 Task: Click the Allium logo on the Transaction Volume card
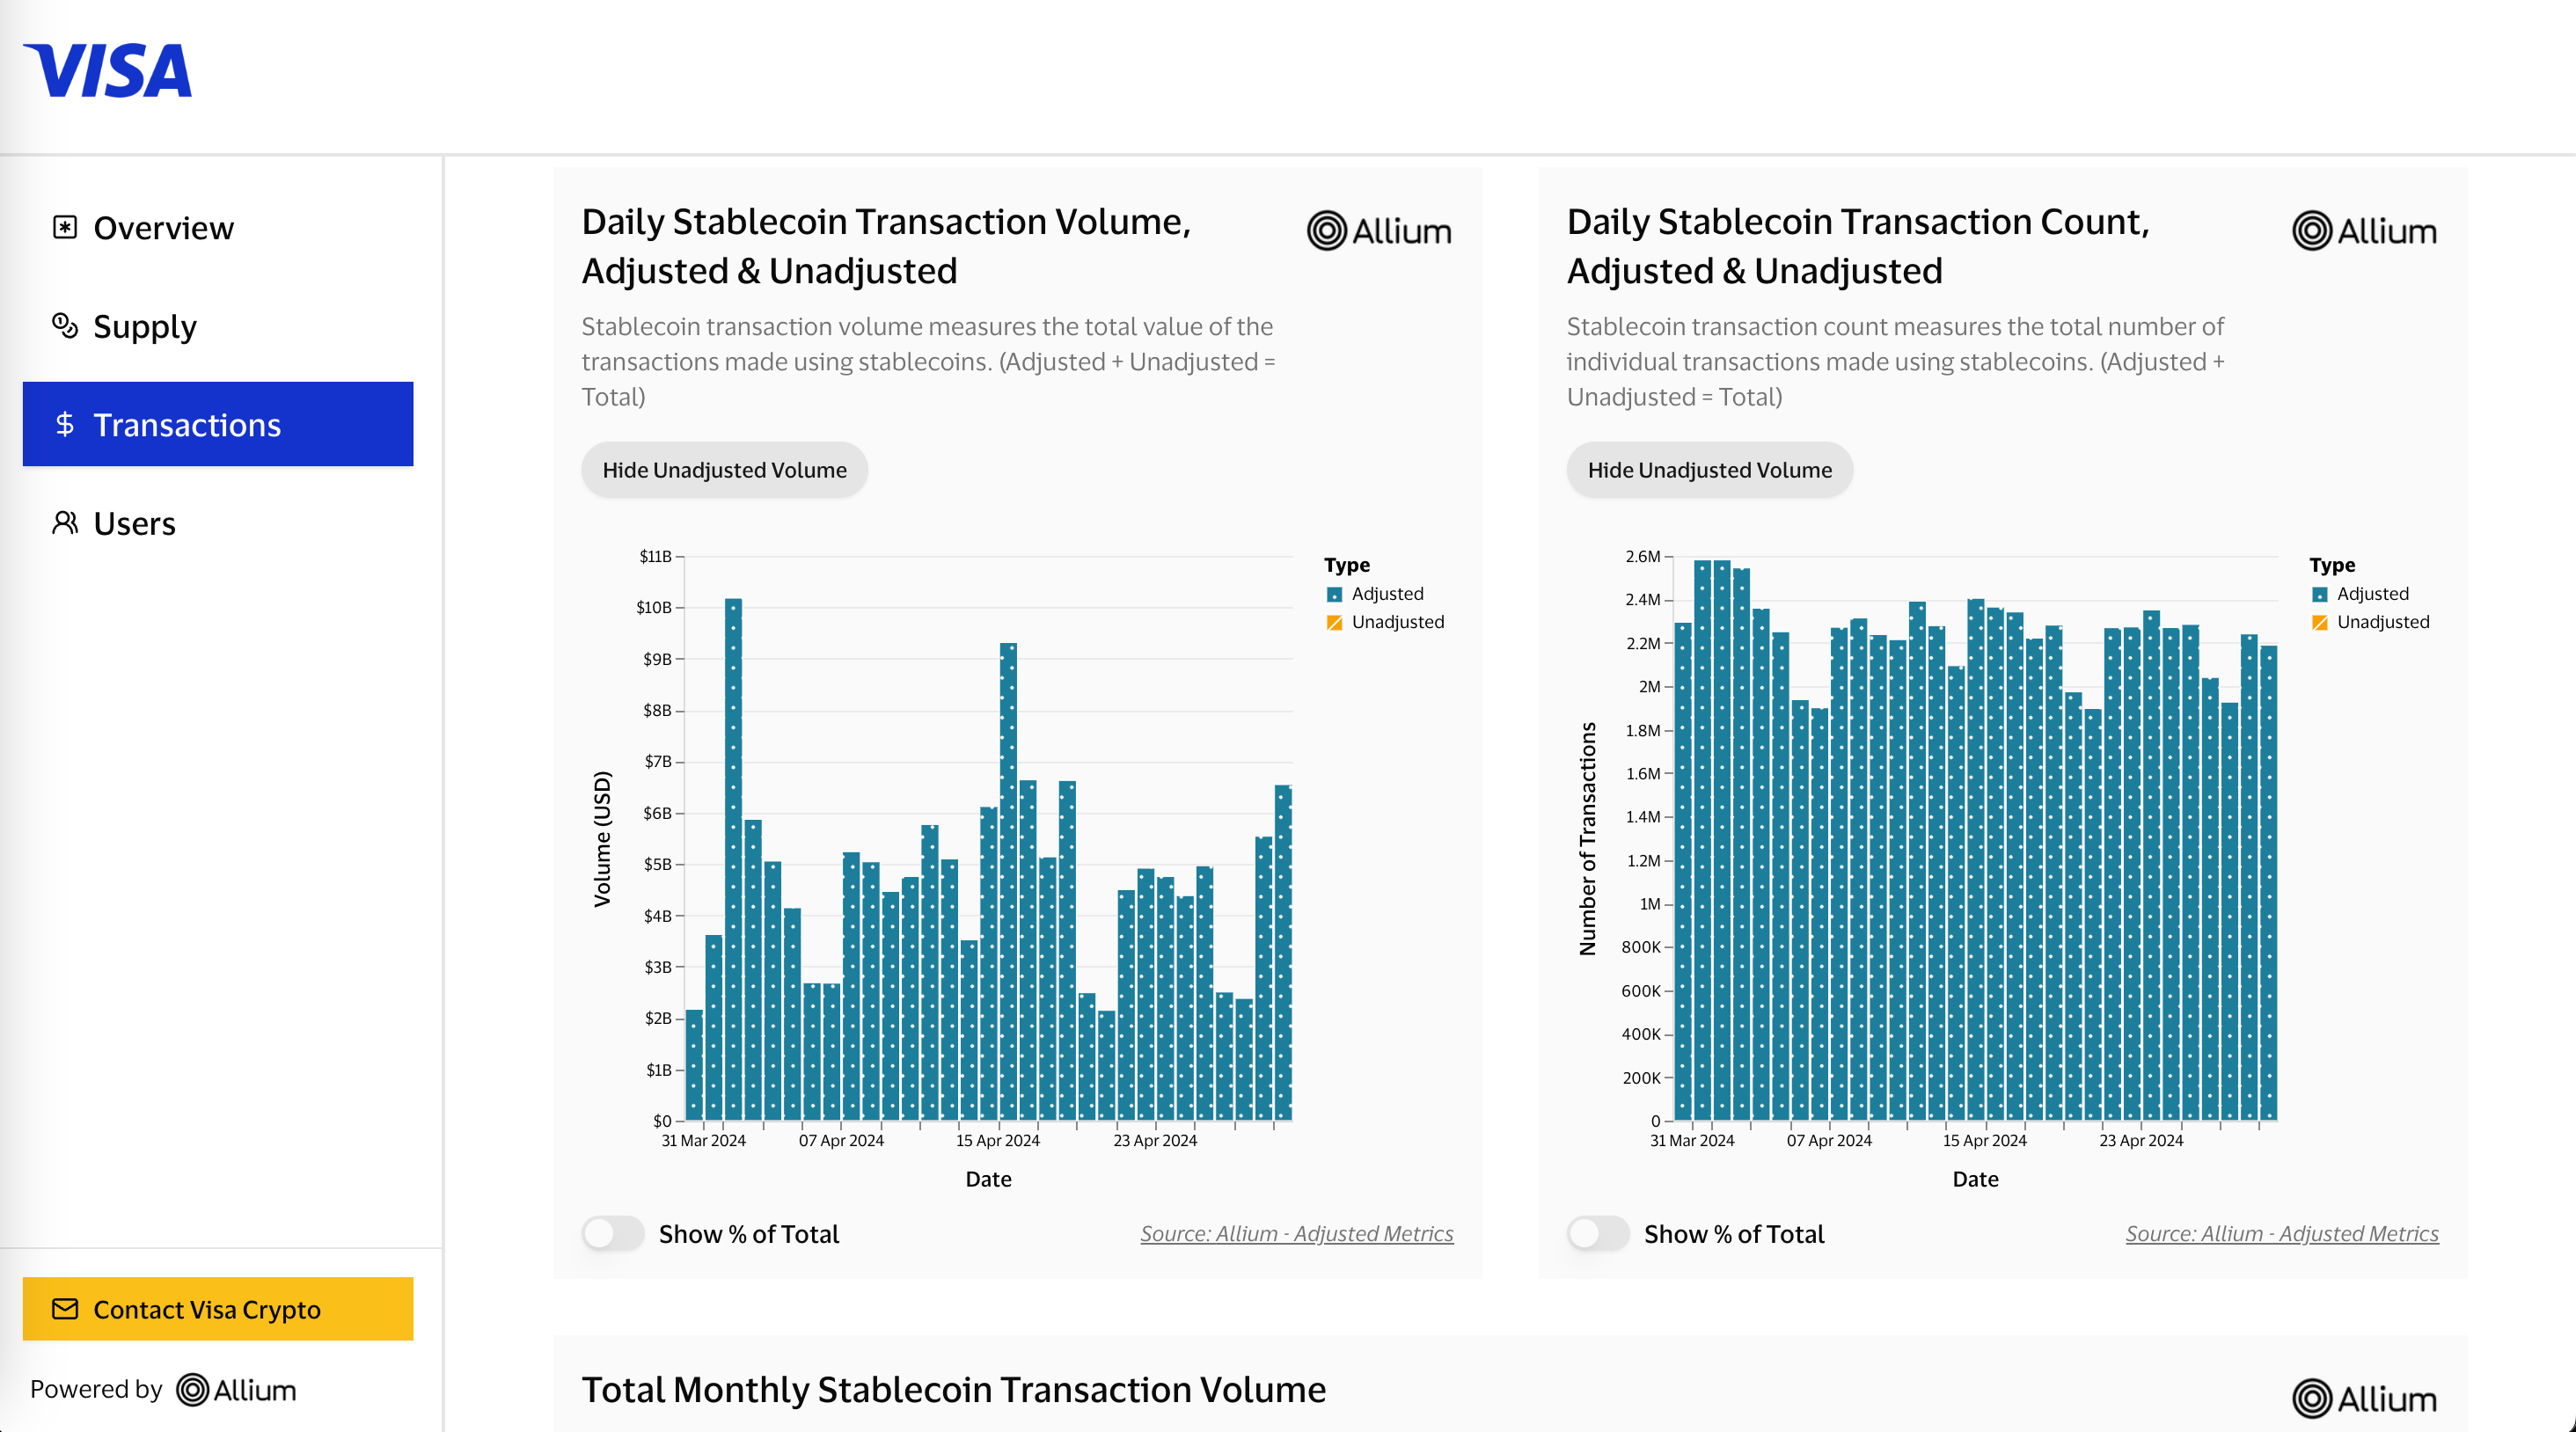coord(1379,231)
